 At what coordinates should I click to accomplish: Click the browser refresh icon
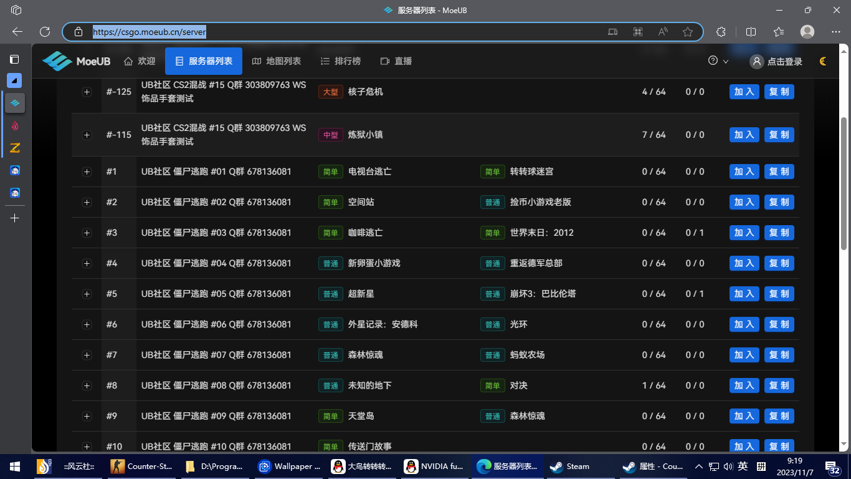45,32
